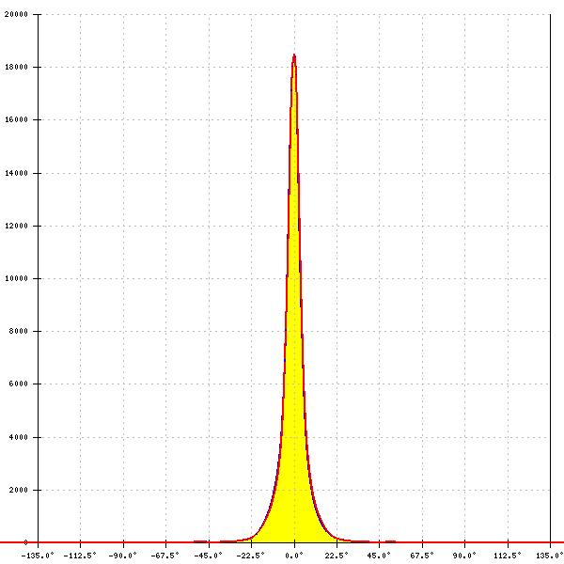This screenshot has height=564, width=564.
Task: Click the 67.5° x-axis label
Action: click(x=422, y=556)
